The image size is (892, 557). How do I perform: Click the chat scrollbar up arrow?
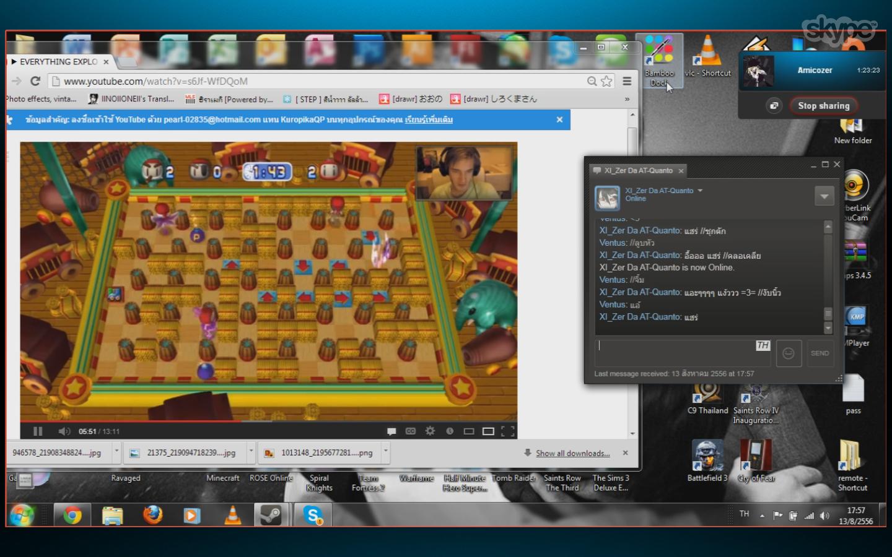[828, 227]
